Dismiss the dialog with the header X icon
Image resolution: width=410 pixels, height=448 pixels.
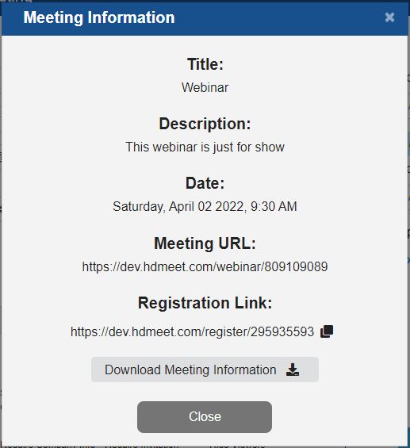[389, 17]
